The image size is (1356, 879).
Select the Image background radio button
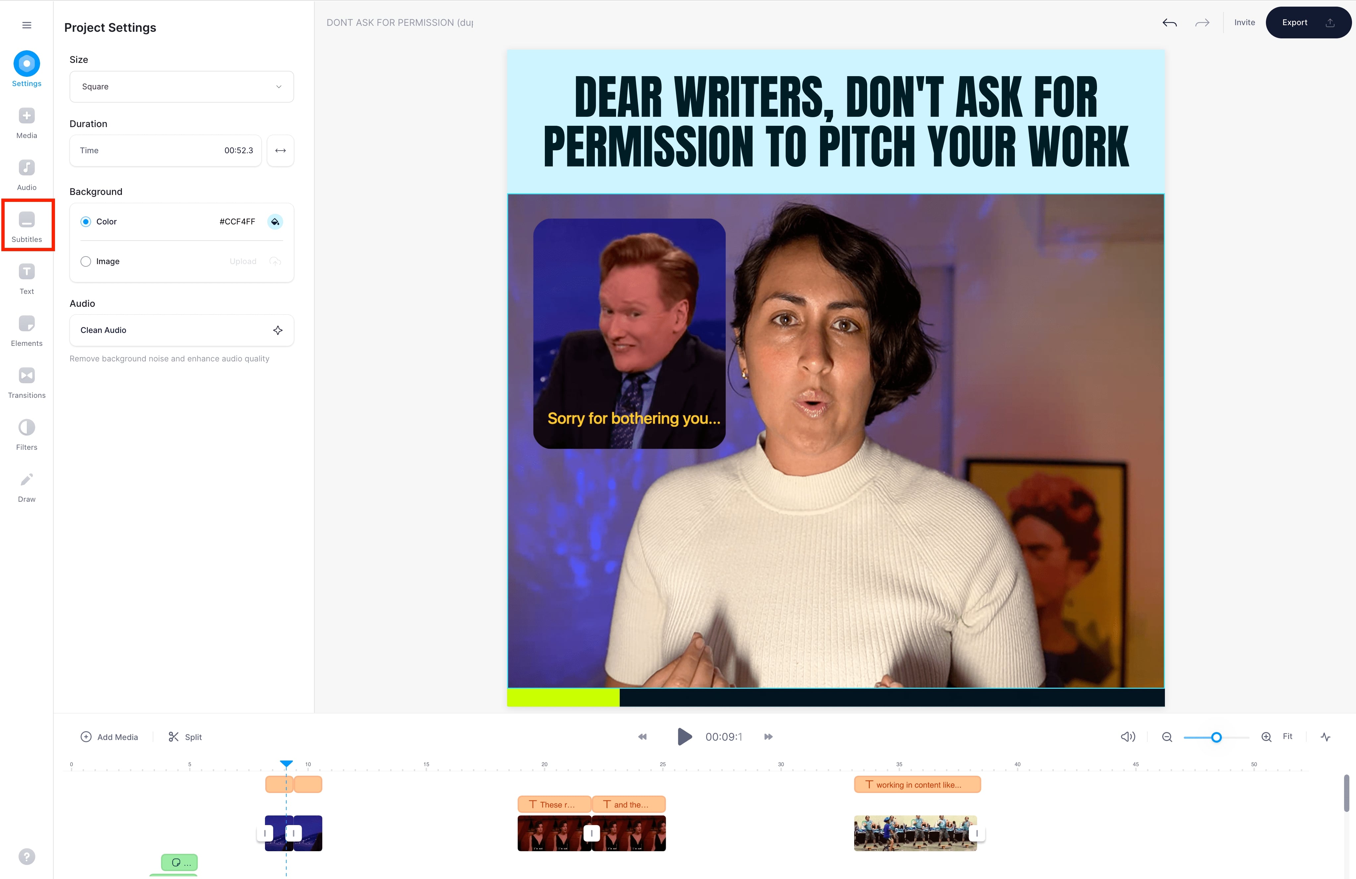coord(85,261)
